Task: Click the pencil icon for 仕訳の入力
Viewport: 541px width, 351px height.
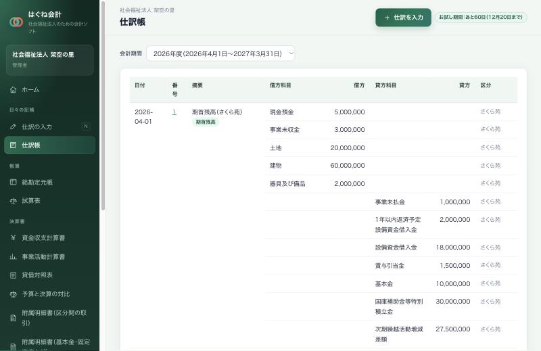Action: 13,126
